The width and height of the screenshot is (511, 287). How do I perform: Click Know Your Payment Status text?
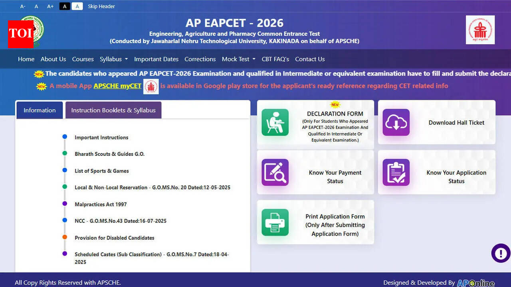[x=335, y=177]
